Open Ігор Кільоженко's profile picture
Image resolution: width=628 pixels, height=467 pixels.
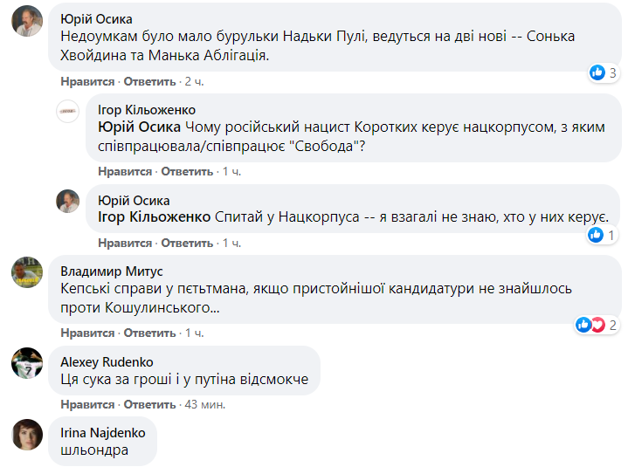[69, 111]
